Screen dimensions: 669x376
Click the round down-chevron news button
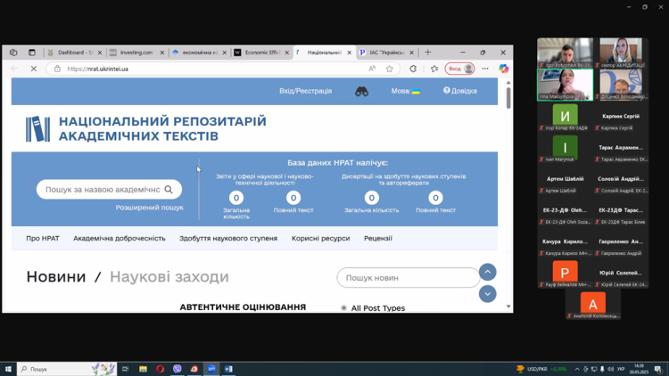[x=487, y=293]
